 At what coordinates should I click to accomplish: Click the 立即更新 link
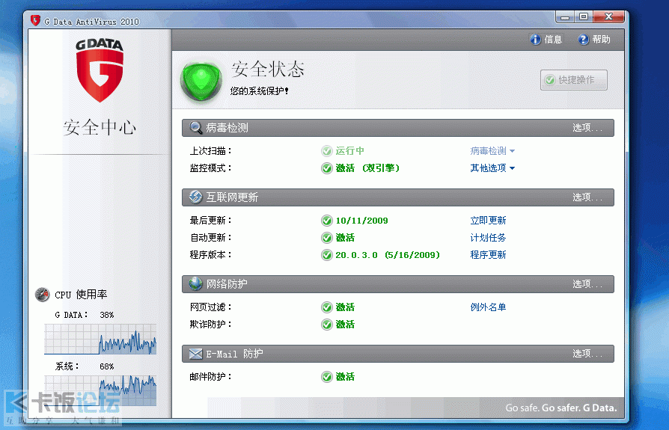point(488,221)
